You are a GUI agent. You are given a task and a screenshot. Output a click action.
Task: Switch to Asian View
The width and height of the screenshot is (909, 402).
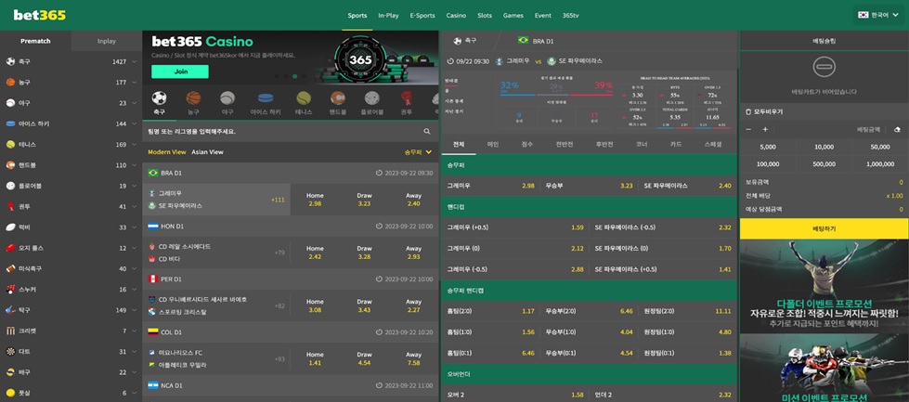coord(207,152)
